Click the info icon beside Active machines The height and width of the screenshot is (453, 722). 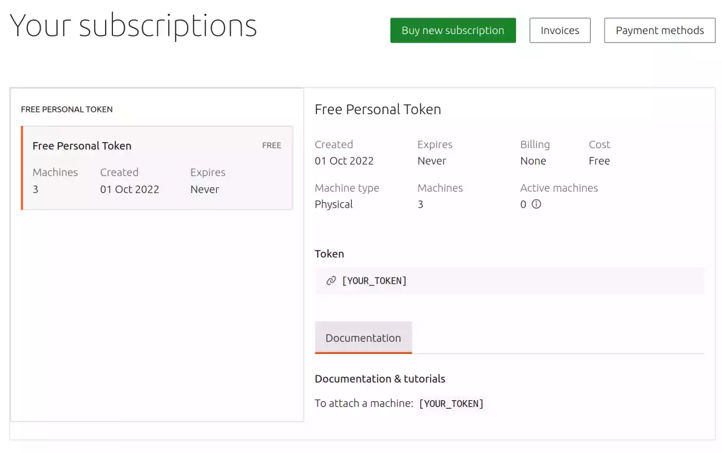pyautogui.click(x=536, y=205)
